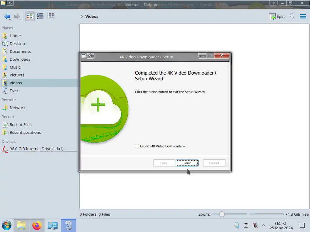This screenshot has height=232, width=310.
Task: Select Videos in Places panel
Action: pos(39,83)
